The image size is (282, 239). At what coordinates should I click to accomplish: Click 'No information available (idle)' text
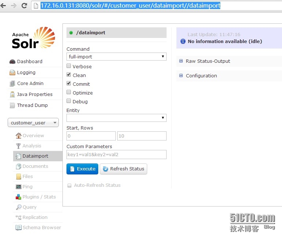pyautogui.click(x=225, y=42)
